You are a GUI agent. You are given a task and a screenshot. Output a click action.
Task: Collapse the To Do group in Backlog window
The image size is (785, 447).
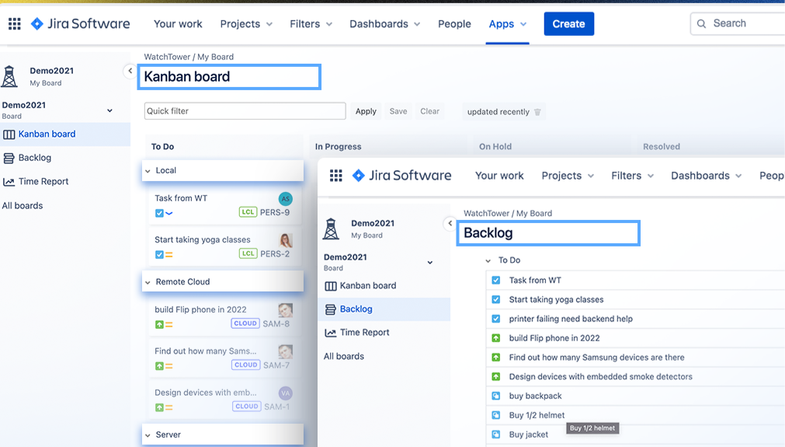488,260
